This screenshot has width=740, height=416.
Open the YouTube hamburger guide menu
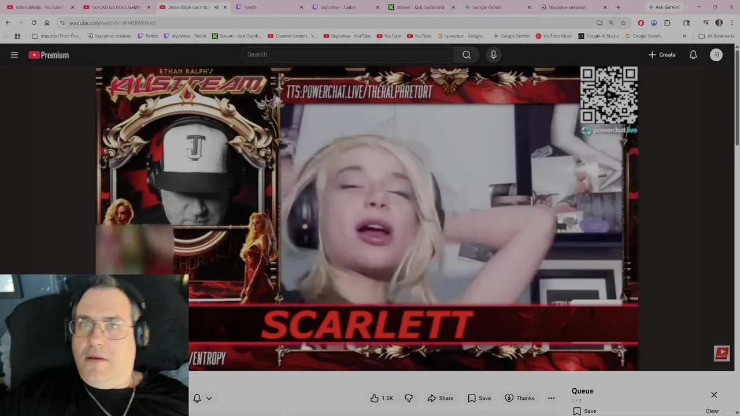14,55
